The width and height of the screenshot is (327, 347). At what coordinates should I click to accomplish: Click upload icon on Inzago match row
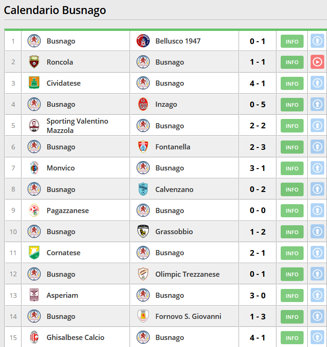tap(317, 104)
